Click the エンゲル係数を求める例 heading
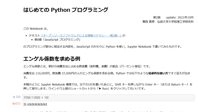198x112 pixels. tap(52, 58)
